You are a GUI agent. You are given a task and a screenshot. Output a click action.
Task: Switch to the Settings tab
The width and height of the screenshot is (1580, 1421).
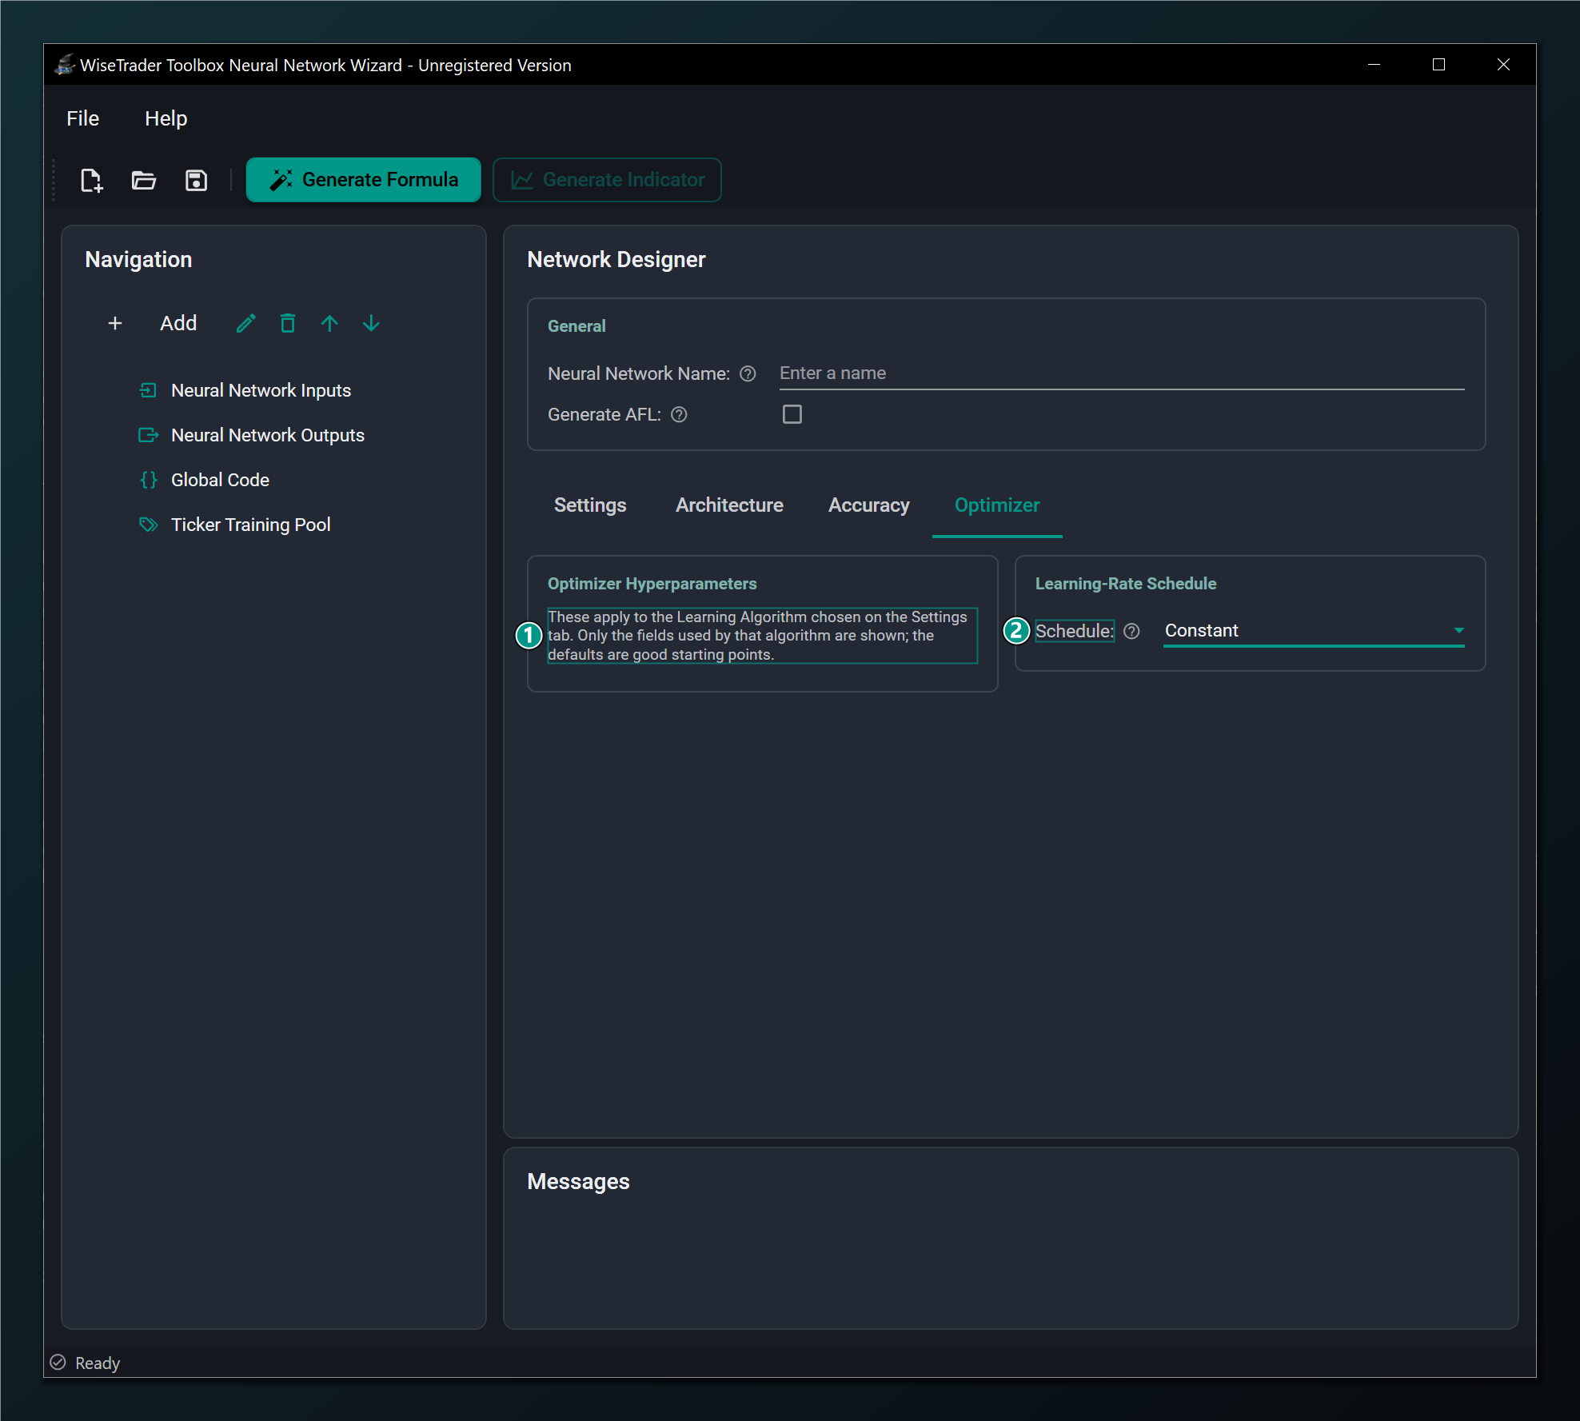(590, 505)
